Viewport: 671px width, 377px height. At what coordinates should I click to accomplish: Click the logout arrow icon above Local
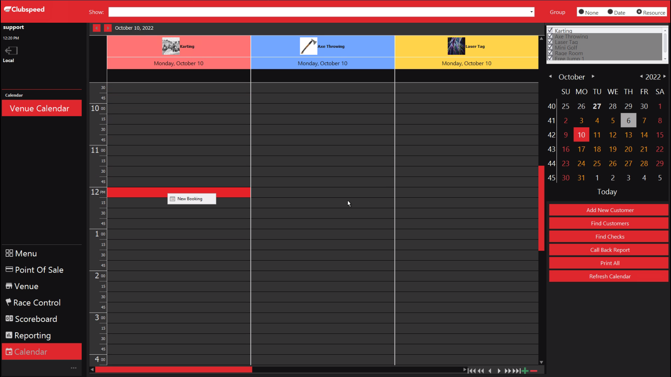[x=11, y=50]
